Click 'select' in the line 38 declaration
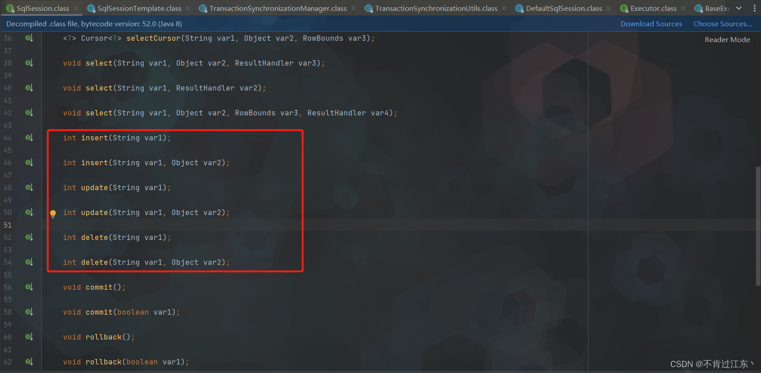761x373 pixels. pos(99,63)
